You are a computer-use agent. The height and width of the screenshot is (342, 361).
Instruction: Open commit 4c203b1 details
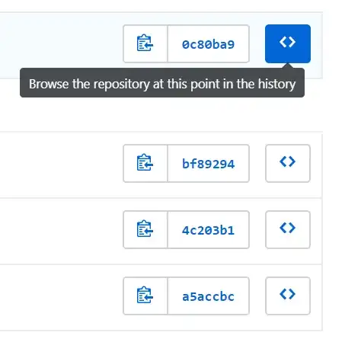pos(209,229)
